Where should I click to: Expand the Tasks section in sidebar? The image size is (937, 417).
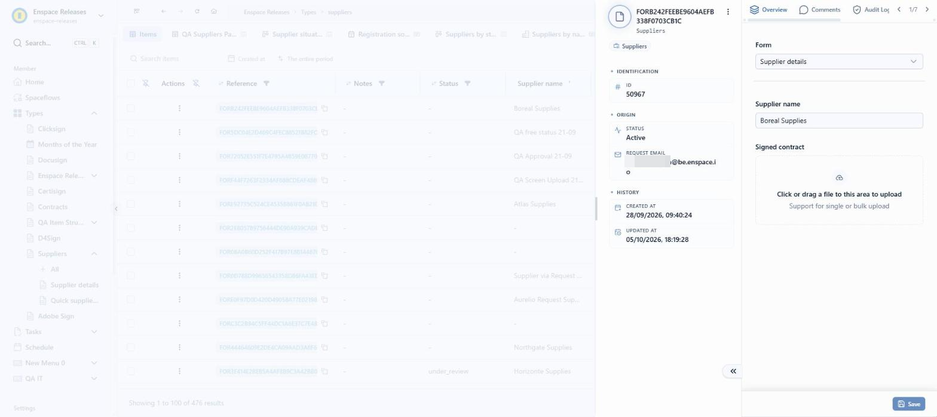(94, 332)
